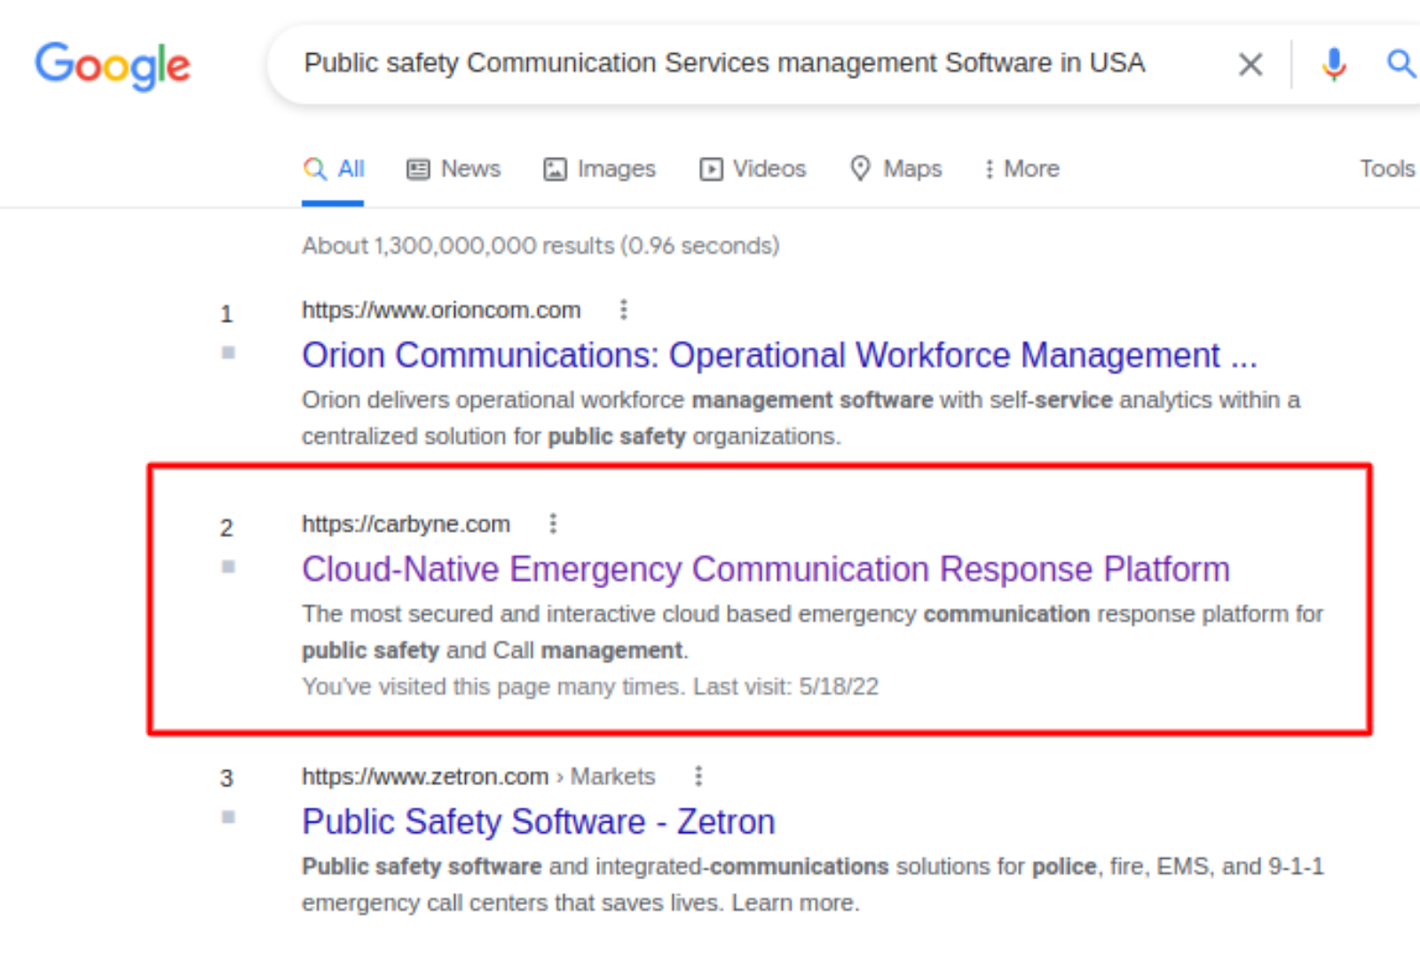Expand the More search options menu
Viewport: 1420px width, 976px height.
click(x=1022, y=169)
